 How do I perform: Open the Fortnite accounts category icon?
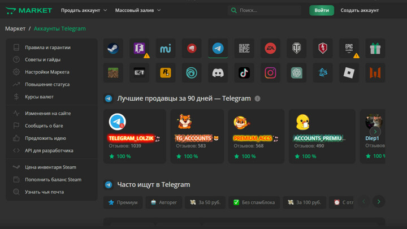pos(140,48)
